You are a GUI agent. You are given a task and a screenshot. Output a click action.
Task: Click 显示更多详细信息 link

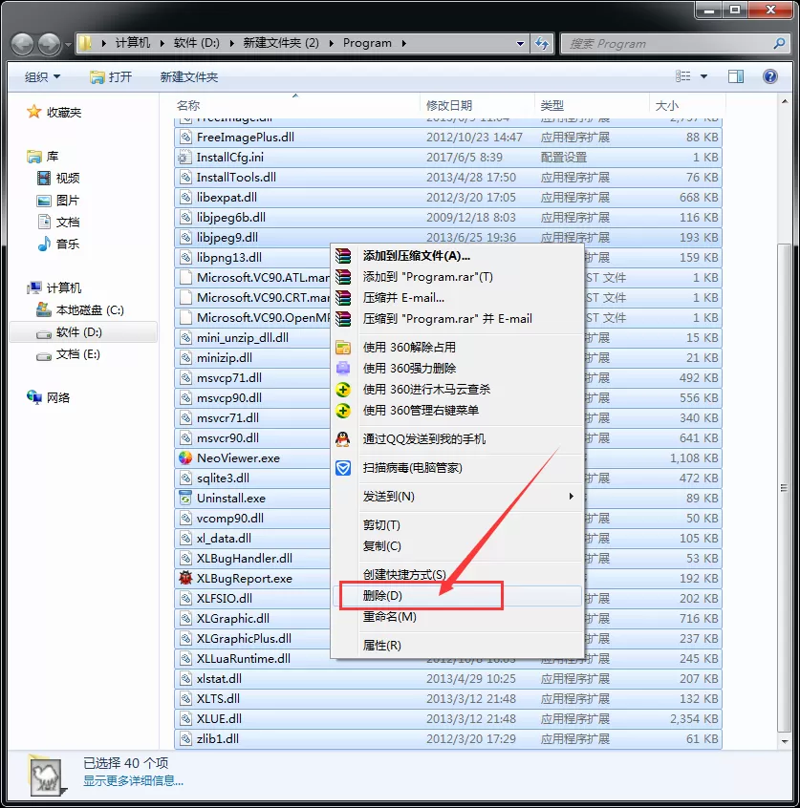click(x=133, y=780)
